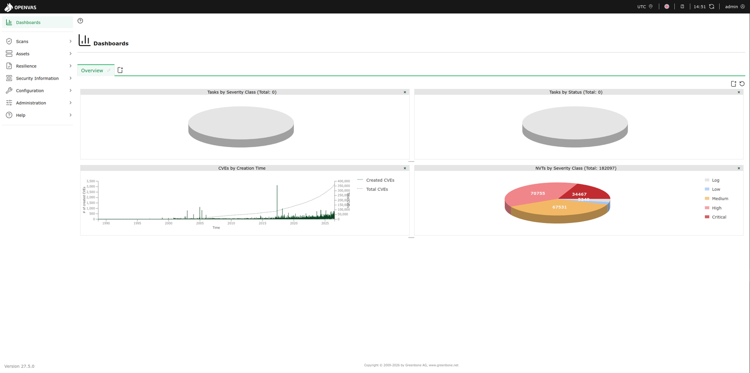Expand the Assets menu chevron
The width and height of the screenshot is (750, 373).
70,54
